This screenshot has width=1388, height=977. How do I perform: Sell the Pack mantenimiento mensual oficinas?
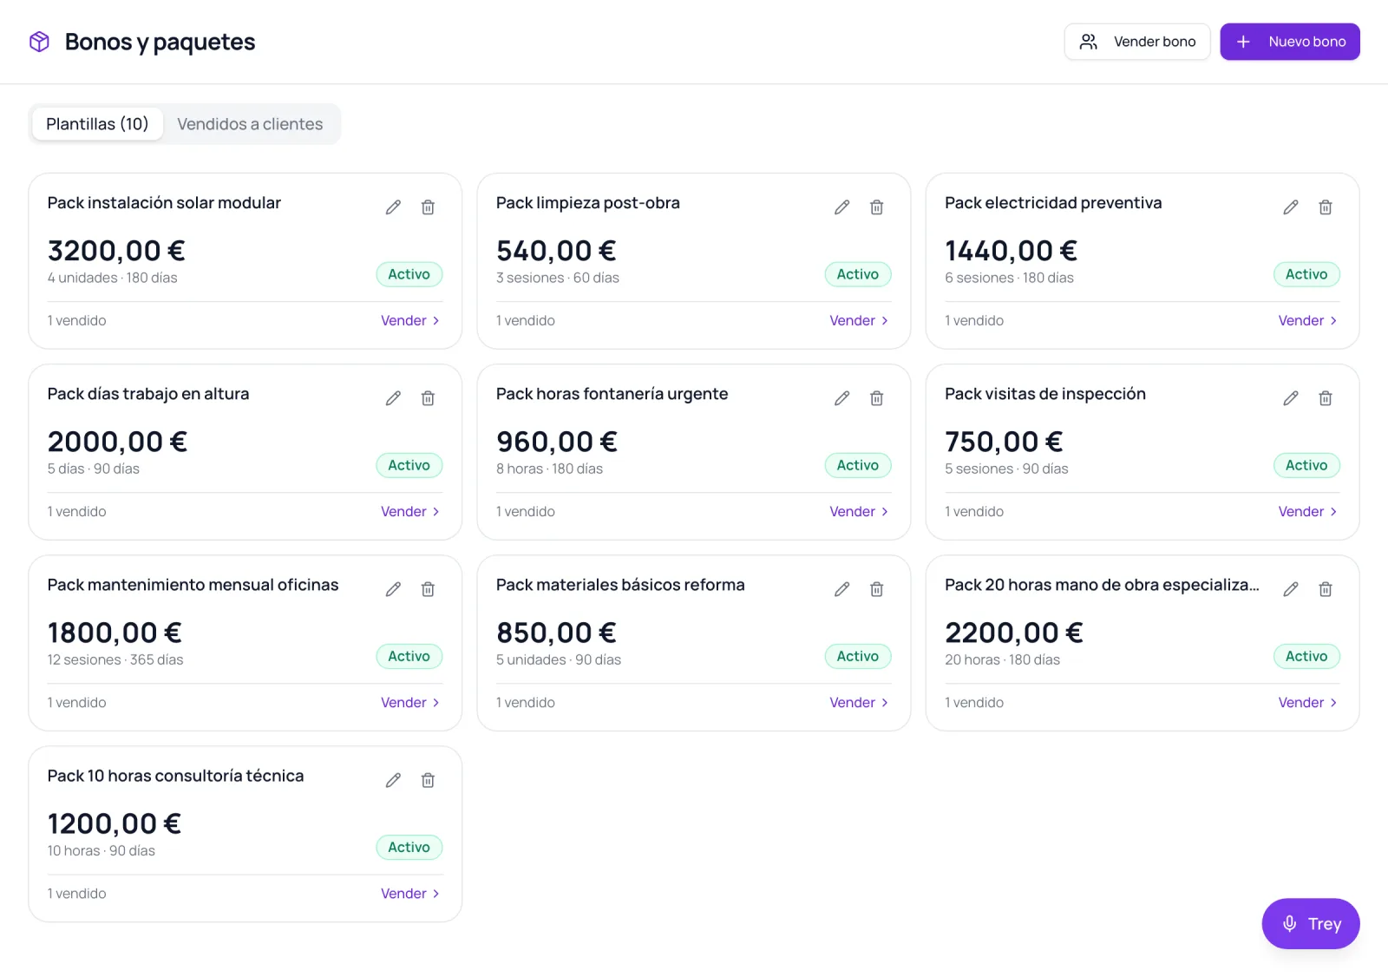pyautogui.click(x=410, y=702)
